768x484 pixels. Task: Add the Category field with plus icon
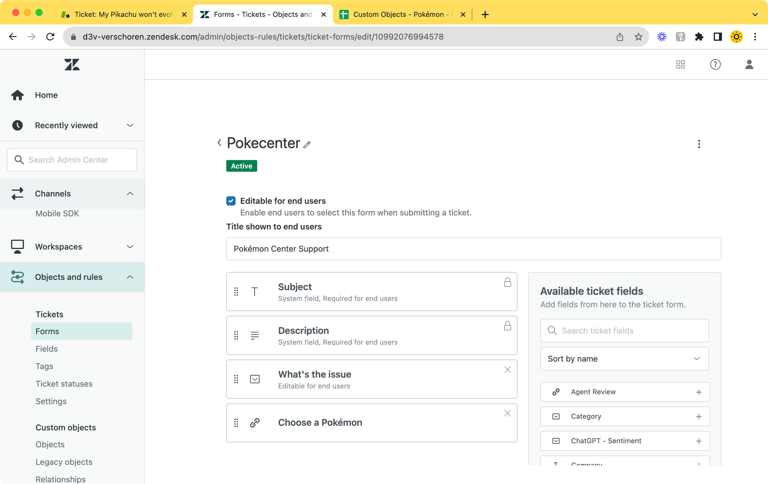pyautogui.click(x=698, y=417)
